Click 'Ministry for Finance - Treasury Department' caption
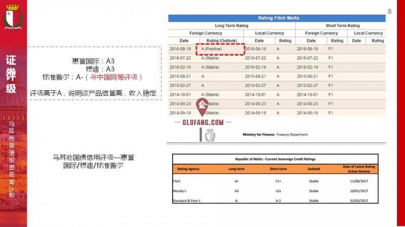 [x=275, y=135]
